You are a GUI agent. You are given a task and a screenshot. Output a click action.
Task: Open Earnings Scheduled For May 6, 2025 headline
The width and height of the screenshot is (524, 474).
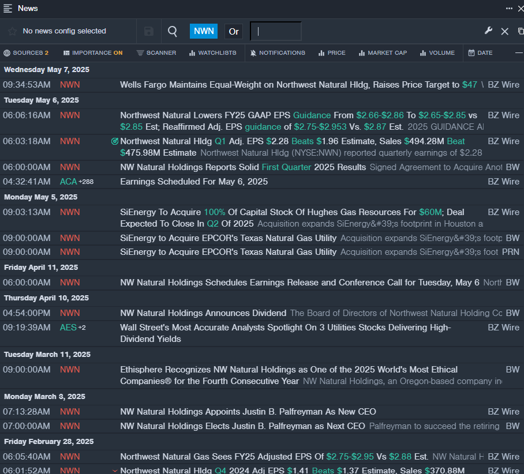click(x=194, y=182)
